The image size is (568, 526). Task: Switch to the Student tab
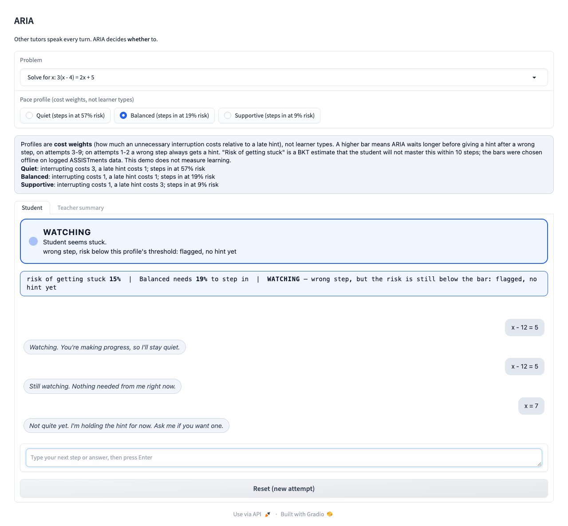click(x=32, y=208)
